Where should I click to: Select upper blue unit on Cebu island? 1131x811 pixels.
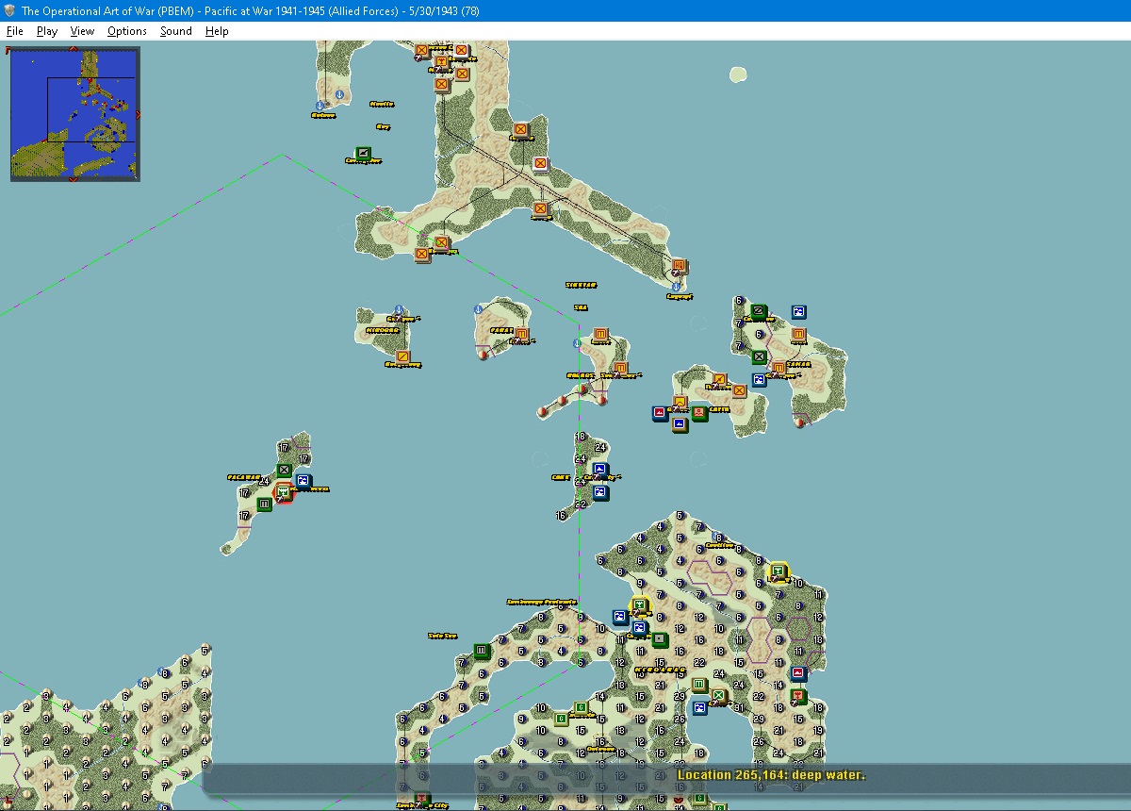pos(600,470)
